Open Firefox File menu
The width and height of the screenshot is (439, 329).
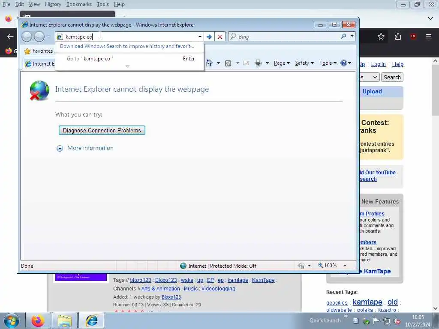point(6,4)
